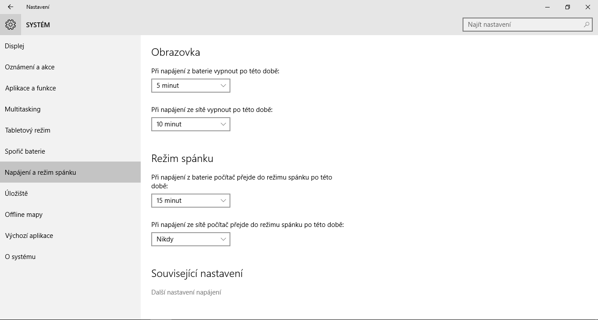598x320 pixels.
Task: Open the Displej settings section
Action: (15, 46)
